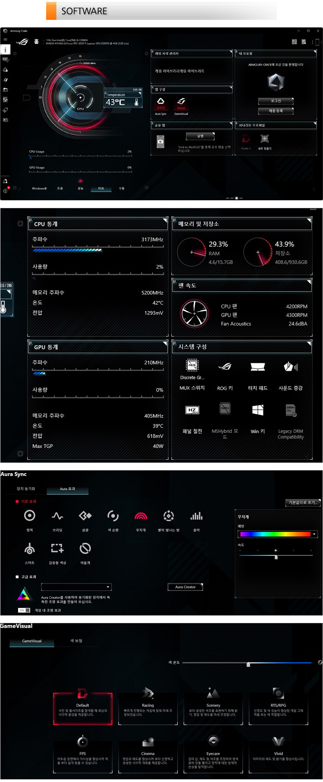Expand the 팬 속도 panel corner arrow
This screenshot has width=323, height=782.
click(x=309, y=282)
